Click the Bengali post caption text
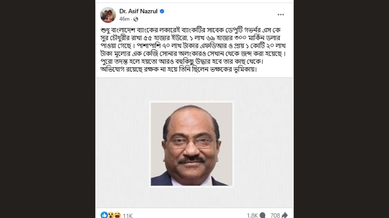Viewport: 389px width, 218px height. coord(193,49)
